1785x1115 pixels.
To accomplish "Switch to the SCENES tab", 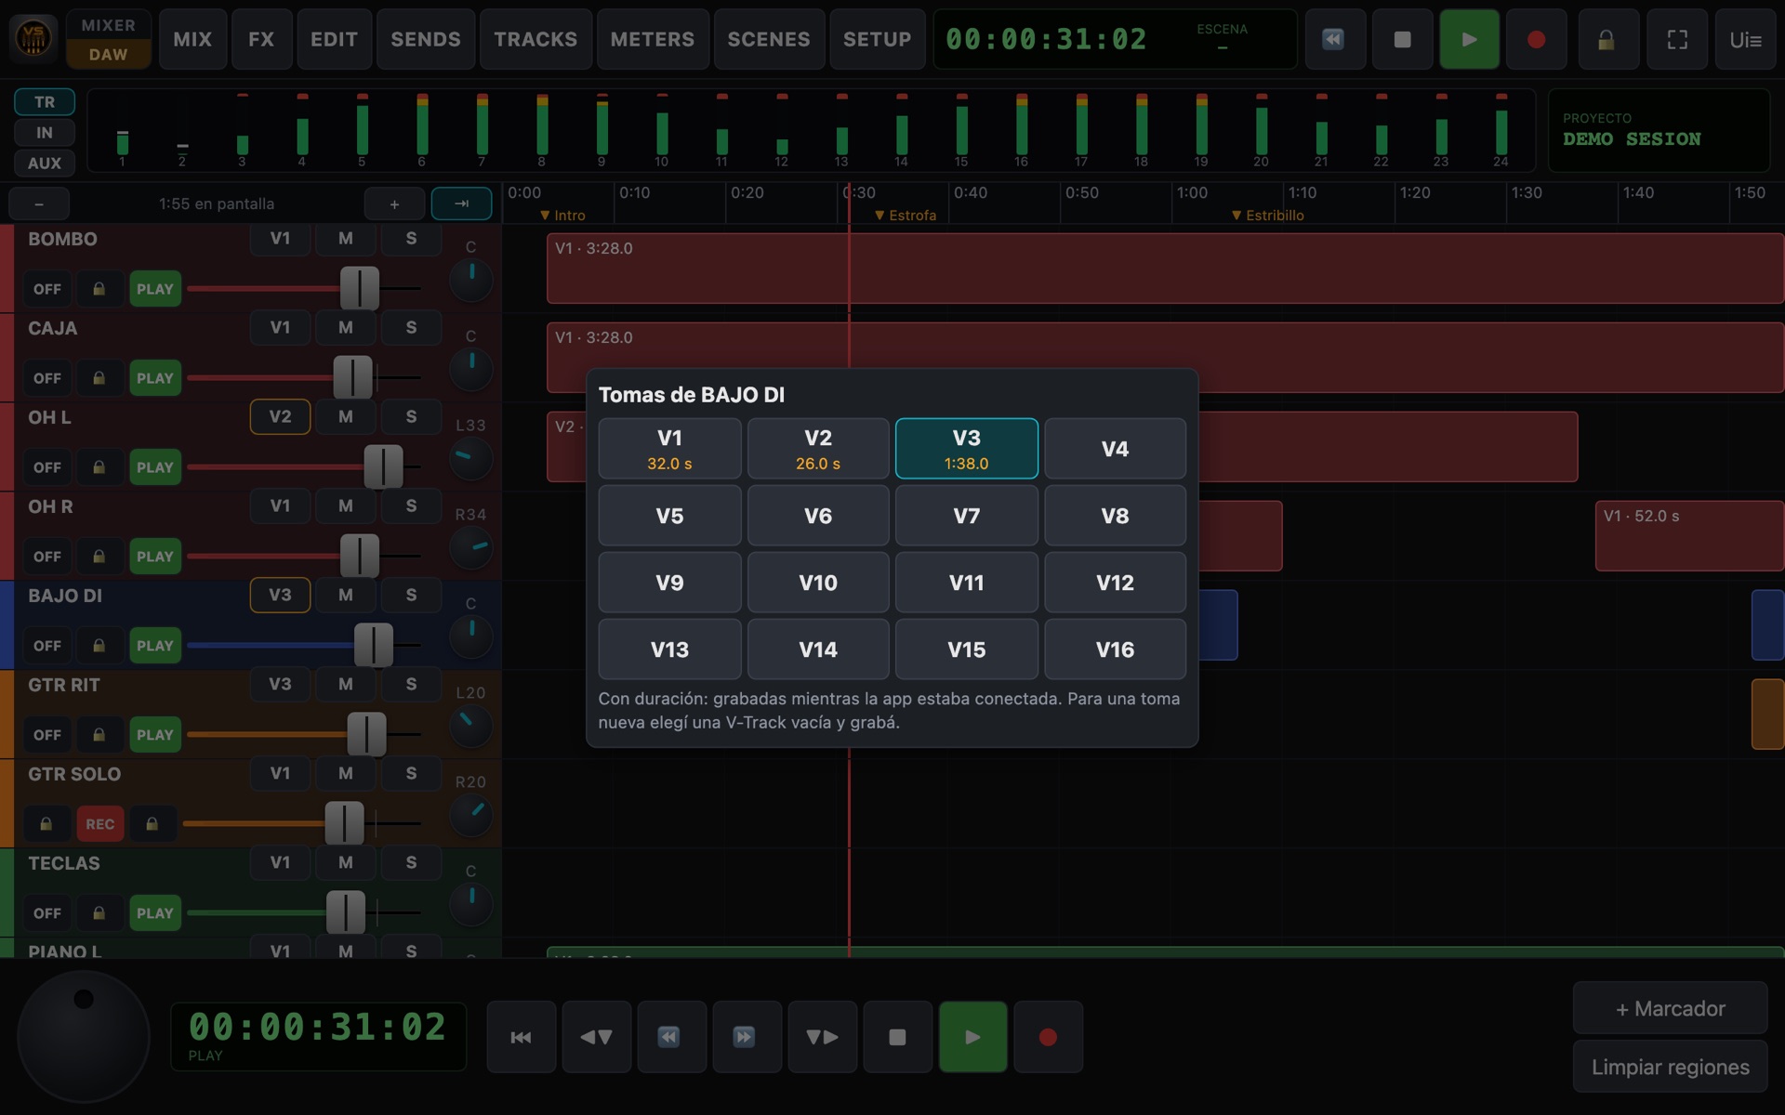I will (x=769, y=39).
